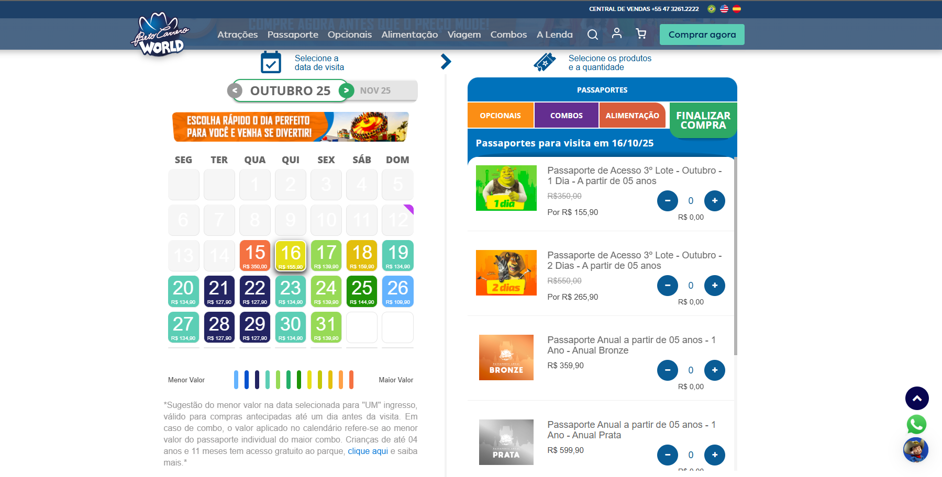Open the shopping cart icon
942x477 pixels.
pos(641,34)
